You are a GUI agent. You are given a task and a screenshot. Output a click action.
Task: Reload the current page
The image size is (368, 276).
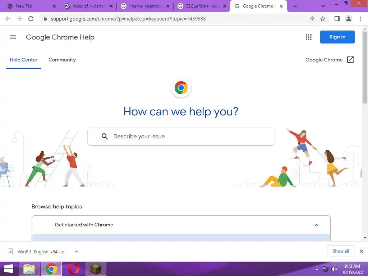coord(31,19)
